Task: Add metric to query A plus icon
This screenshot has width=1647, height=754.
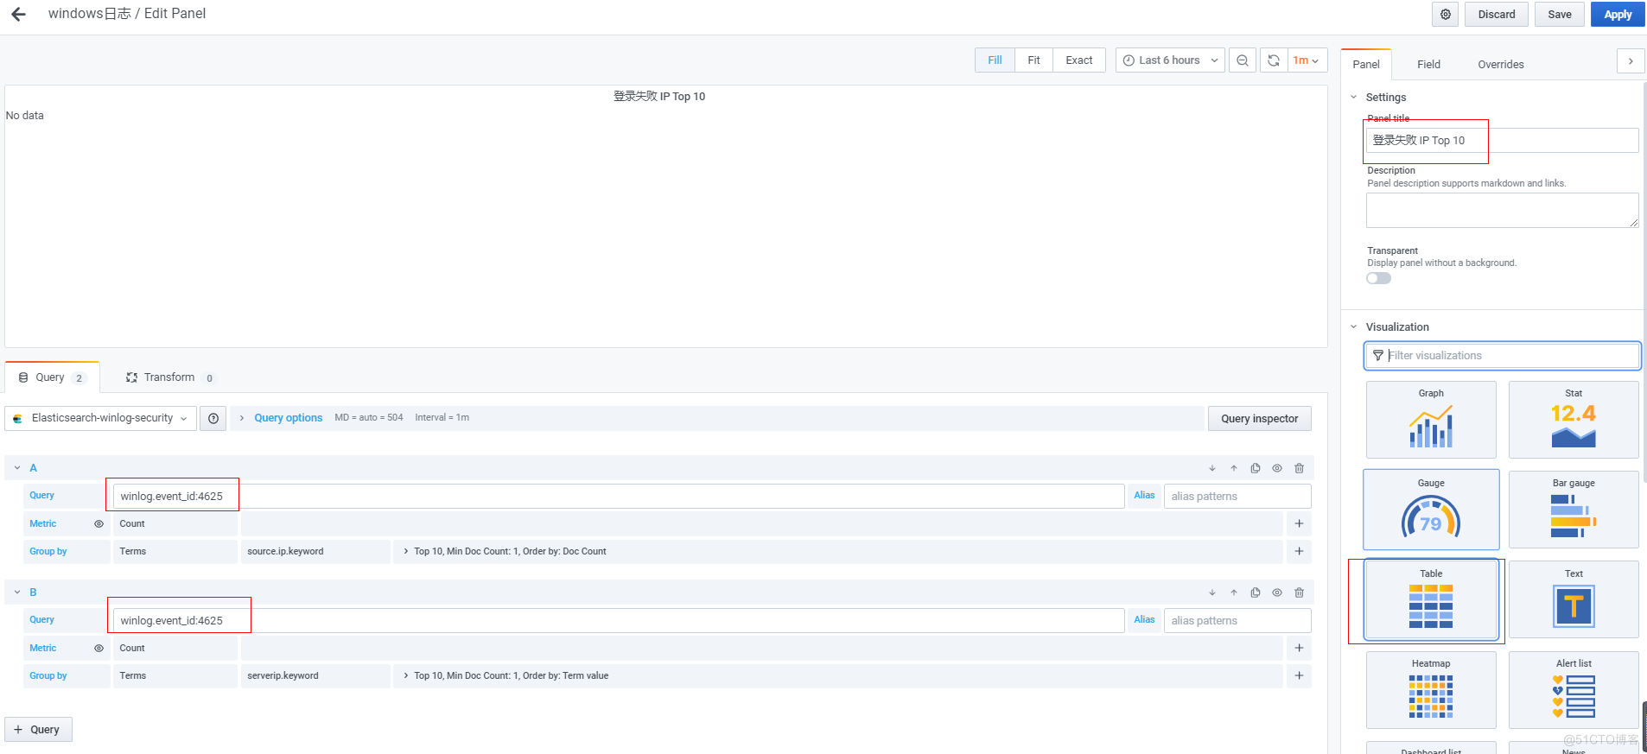Action: coord(1299,523)
